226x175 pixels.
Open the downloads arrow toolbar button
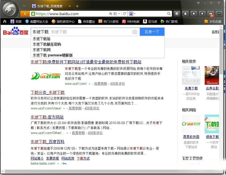pyautogui.click(x=202, y=14)
